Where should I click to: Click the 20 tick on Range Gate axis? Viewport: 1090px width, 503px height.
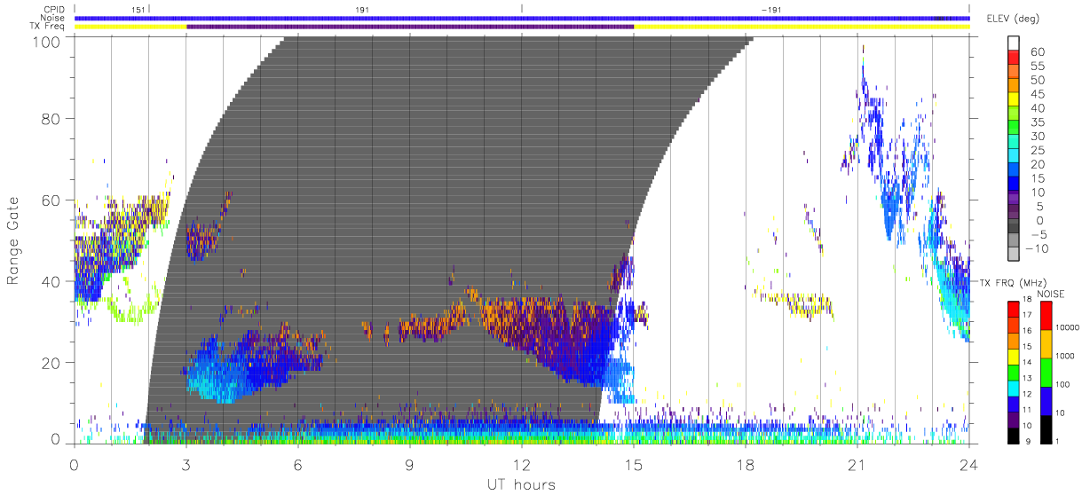tap(51, 363)
